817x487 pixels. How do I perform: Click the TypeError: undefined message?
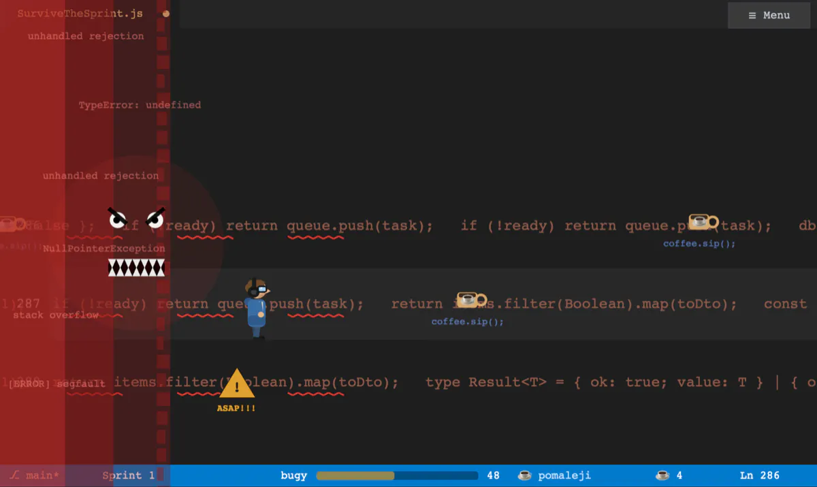click(x=140, y=105)
